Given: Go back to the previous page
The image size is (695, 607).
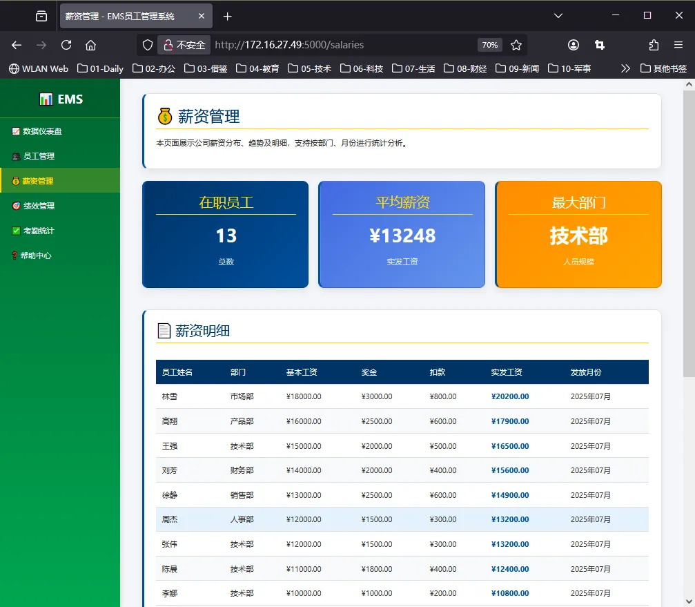Looking at the screenshot, I should click(x=17, y=45).
